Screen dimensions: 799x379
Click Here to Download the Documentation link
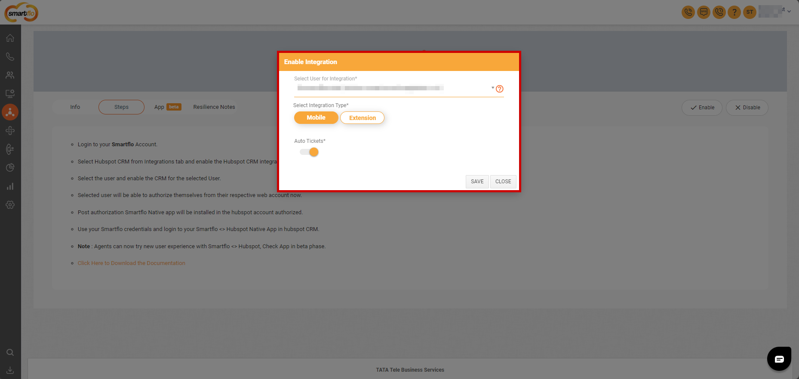[132, 263]
